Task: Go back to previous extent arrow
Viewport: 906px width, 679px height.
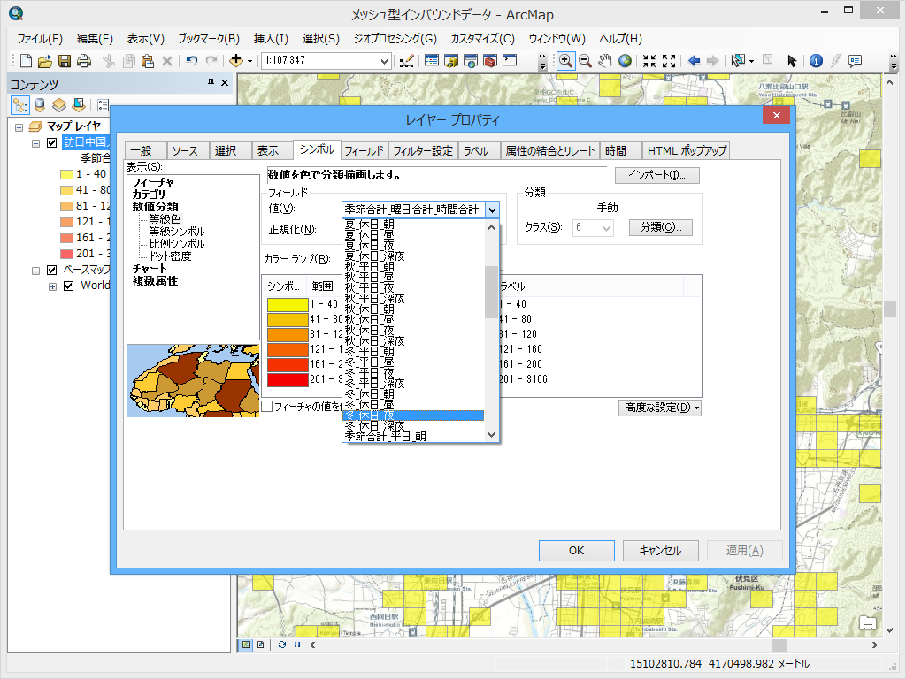Action: (694, 61)
